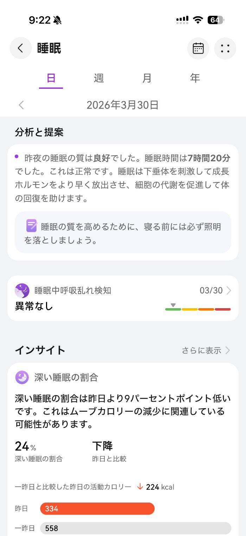
Task: Expand insights via さらに表示 chevron
Action: (x=228, y=350)
